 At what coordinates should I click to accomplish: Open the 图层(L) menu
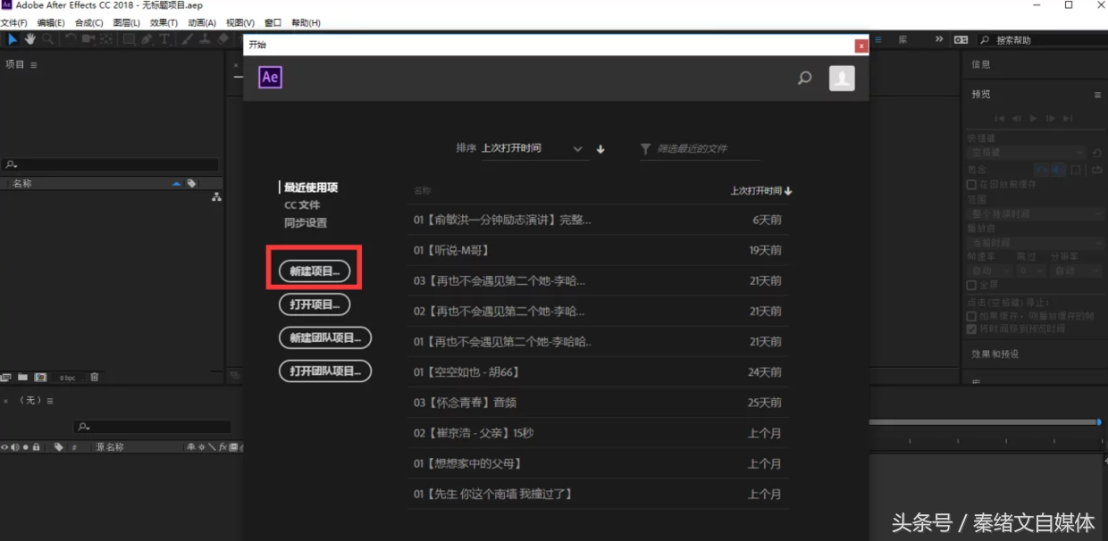pos(126,22)
